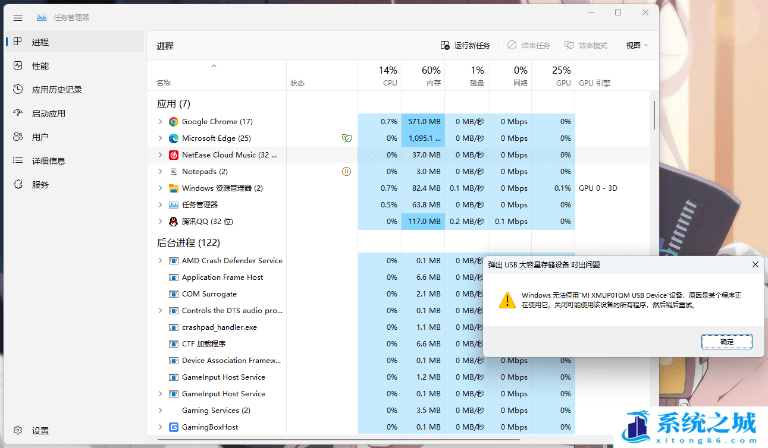Expand the Windows 资源管理器 group
The image size is (768, 448).
pos(160,188)
